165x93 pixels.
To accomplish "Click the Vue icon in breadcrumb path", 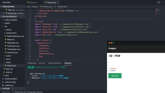I will coord(41,7).
